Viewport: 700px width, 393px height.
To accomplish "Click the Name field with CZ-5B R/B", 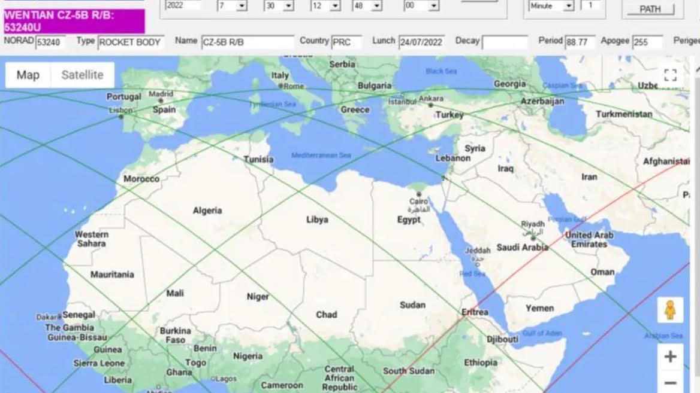I will [x=248, y=42].
